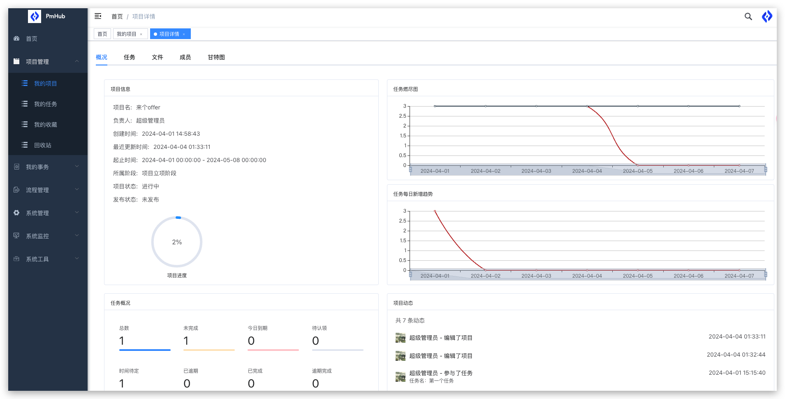
Task: Click the search magnifier icon
Action: (x=748, y=16)
